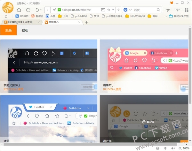Open the 爱淘宝 bookmark

(37, 16)
